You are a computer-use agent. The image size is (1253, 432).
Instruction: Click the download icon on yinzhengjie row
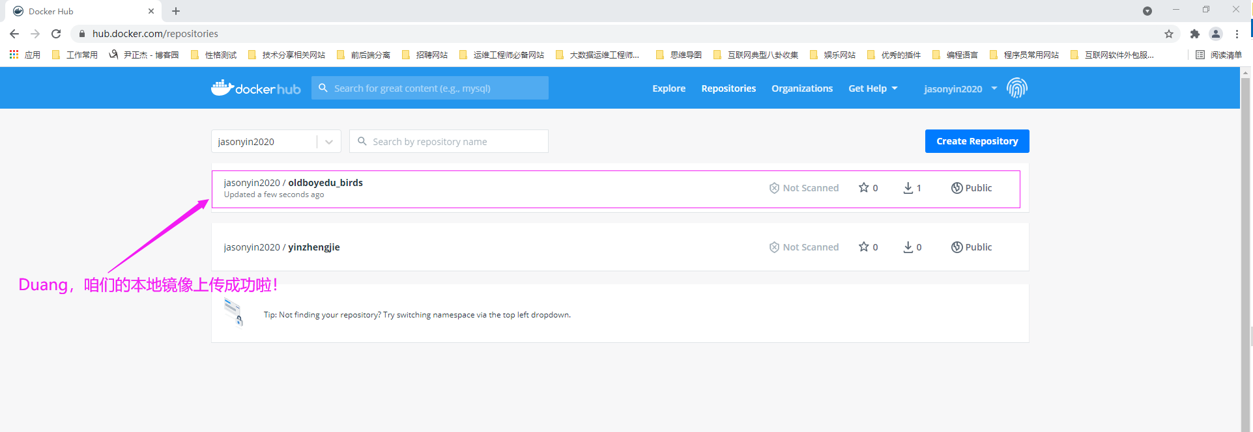tap(908, 247)
